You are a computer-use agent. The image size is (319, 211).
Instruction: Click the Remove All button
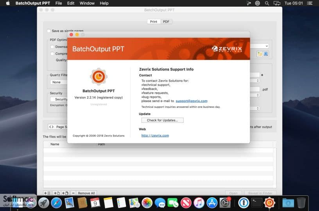[x=86, y=193]
